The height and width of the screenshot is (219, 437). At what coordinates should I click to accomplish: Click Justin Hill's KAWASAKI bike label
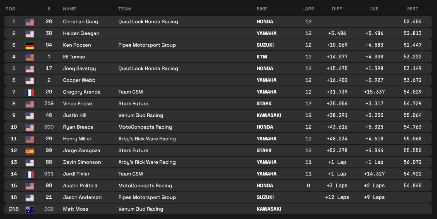(x=269, y=115)
